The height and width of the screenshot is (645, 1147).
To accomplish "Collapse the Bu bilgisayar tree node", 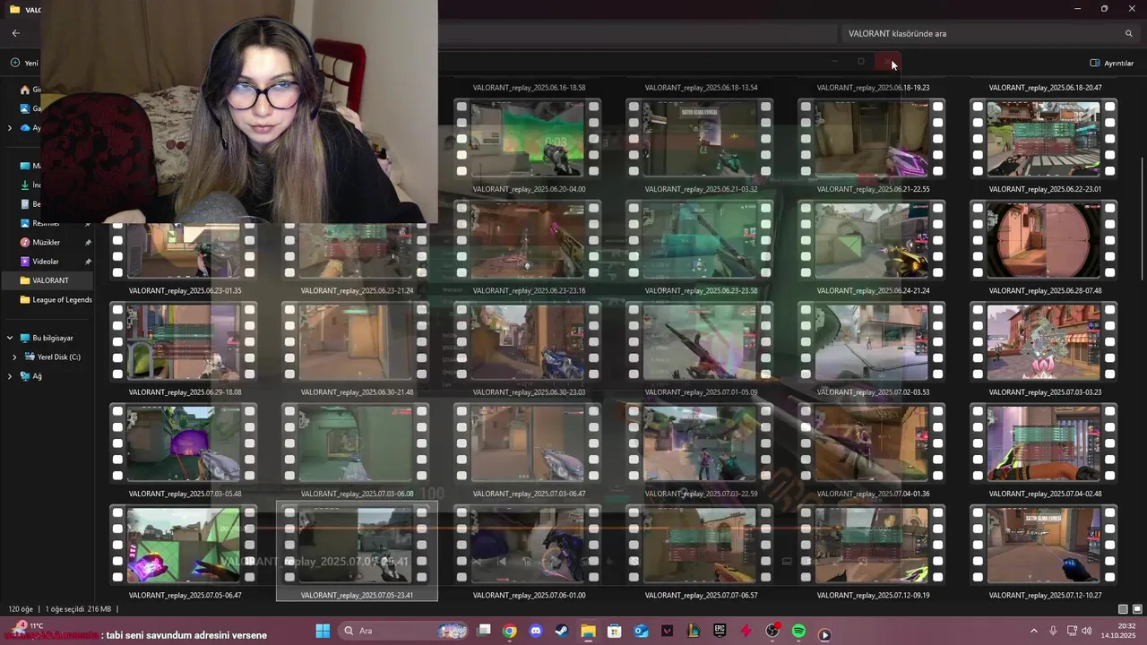I will 10,338.
